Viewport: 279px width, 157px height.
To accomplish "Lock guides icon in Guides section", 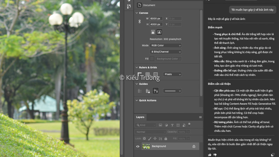I will coord(148,91).
